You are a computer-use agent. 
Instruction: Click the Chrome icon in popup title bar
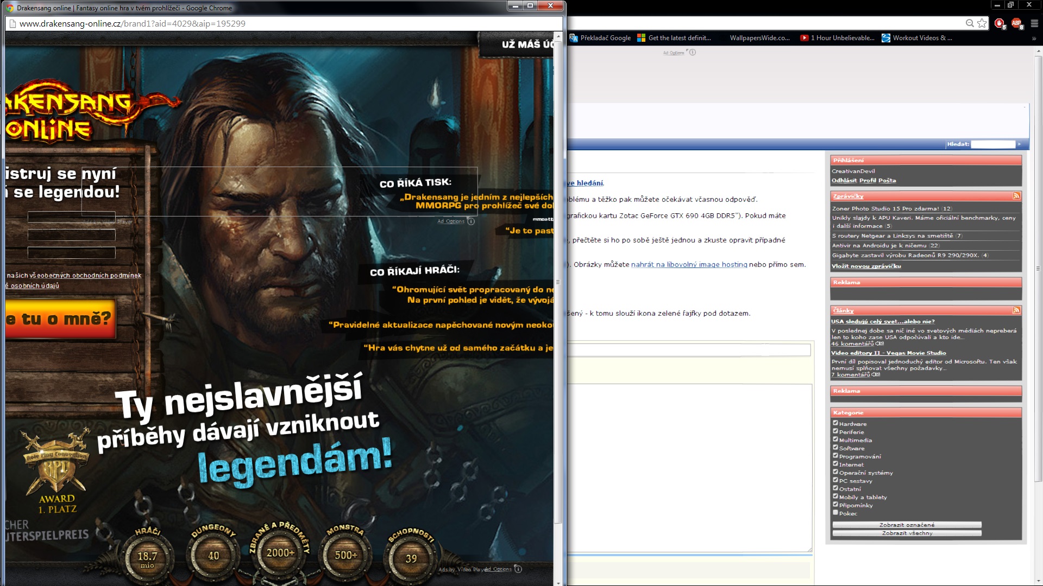(x=10, y=8)
